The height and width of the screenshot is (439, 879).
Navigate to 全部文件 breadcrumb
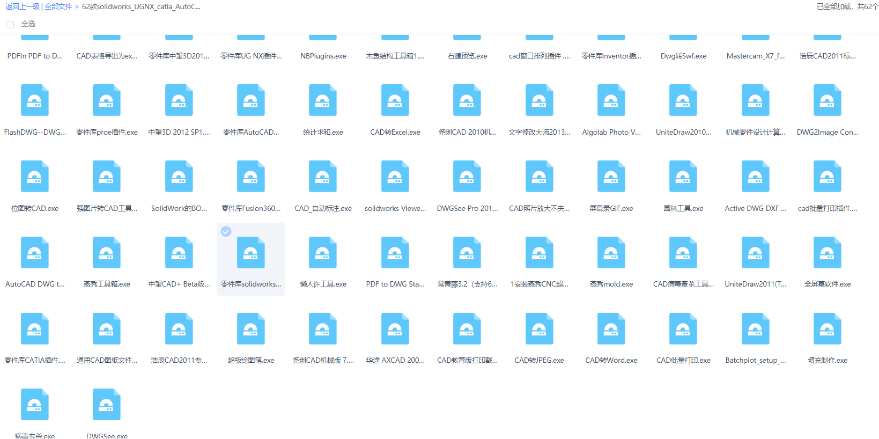(58, 6)
